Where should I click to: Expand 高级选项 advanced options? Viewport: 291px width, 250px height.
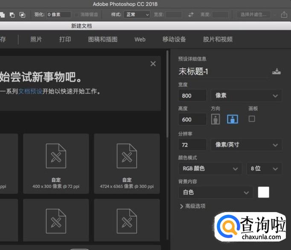click(x=192, y=206)
